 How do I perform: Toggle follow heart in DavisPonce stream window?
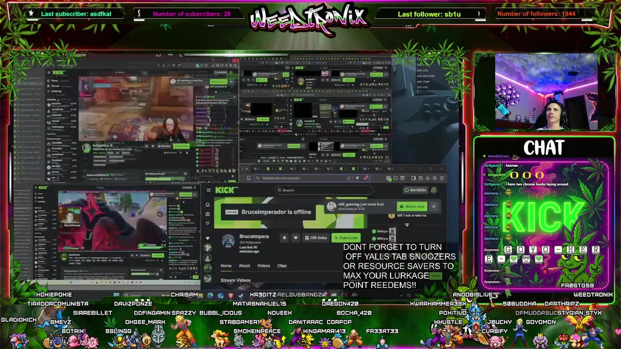(x=137, y=255)
